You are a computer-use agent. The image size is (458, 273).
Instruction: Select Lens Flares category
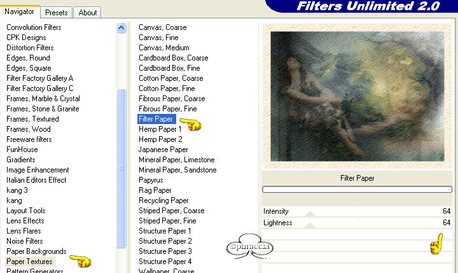coord(24,231)
